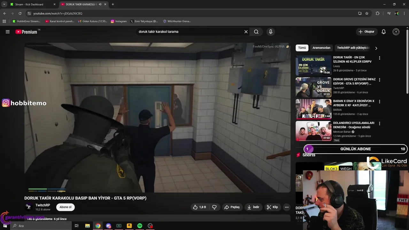409x230 pixels.
Task: Download video with İndir button
Action: [253, 207]
